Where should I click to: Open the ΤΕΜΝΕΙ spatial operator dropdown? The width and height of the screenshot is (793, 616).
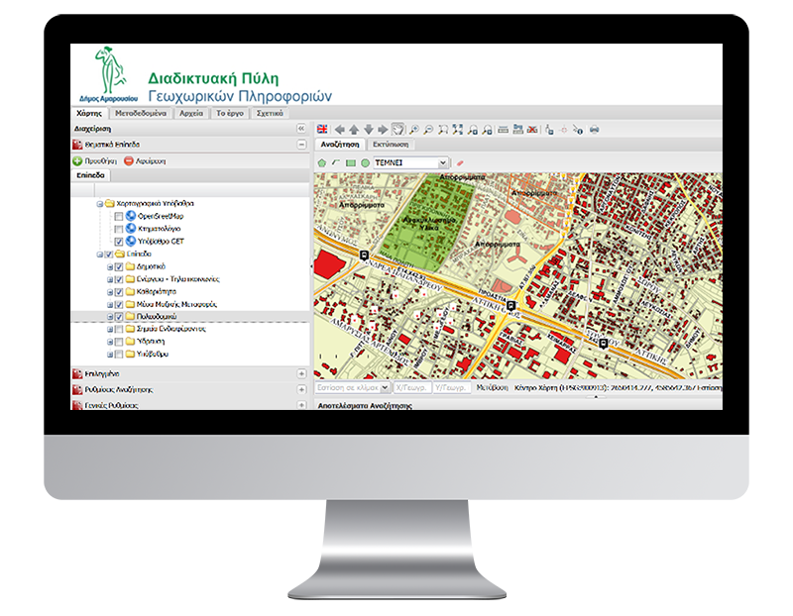[x=442, y=162]
